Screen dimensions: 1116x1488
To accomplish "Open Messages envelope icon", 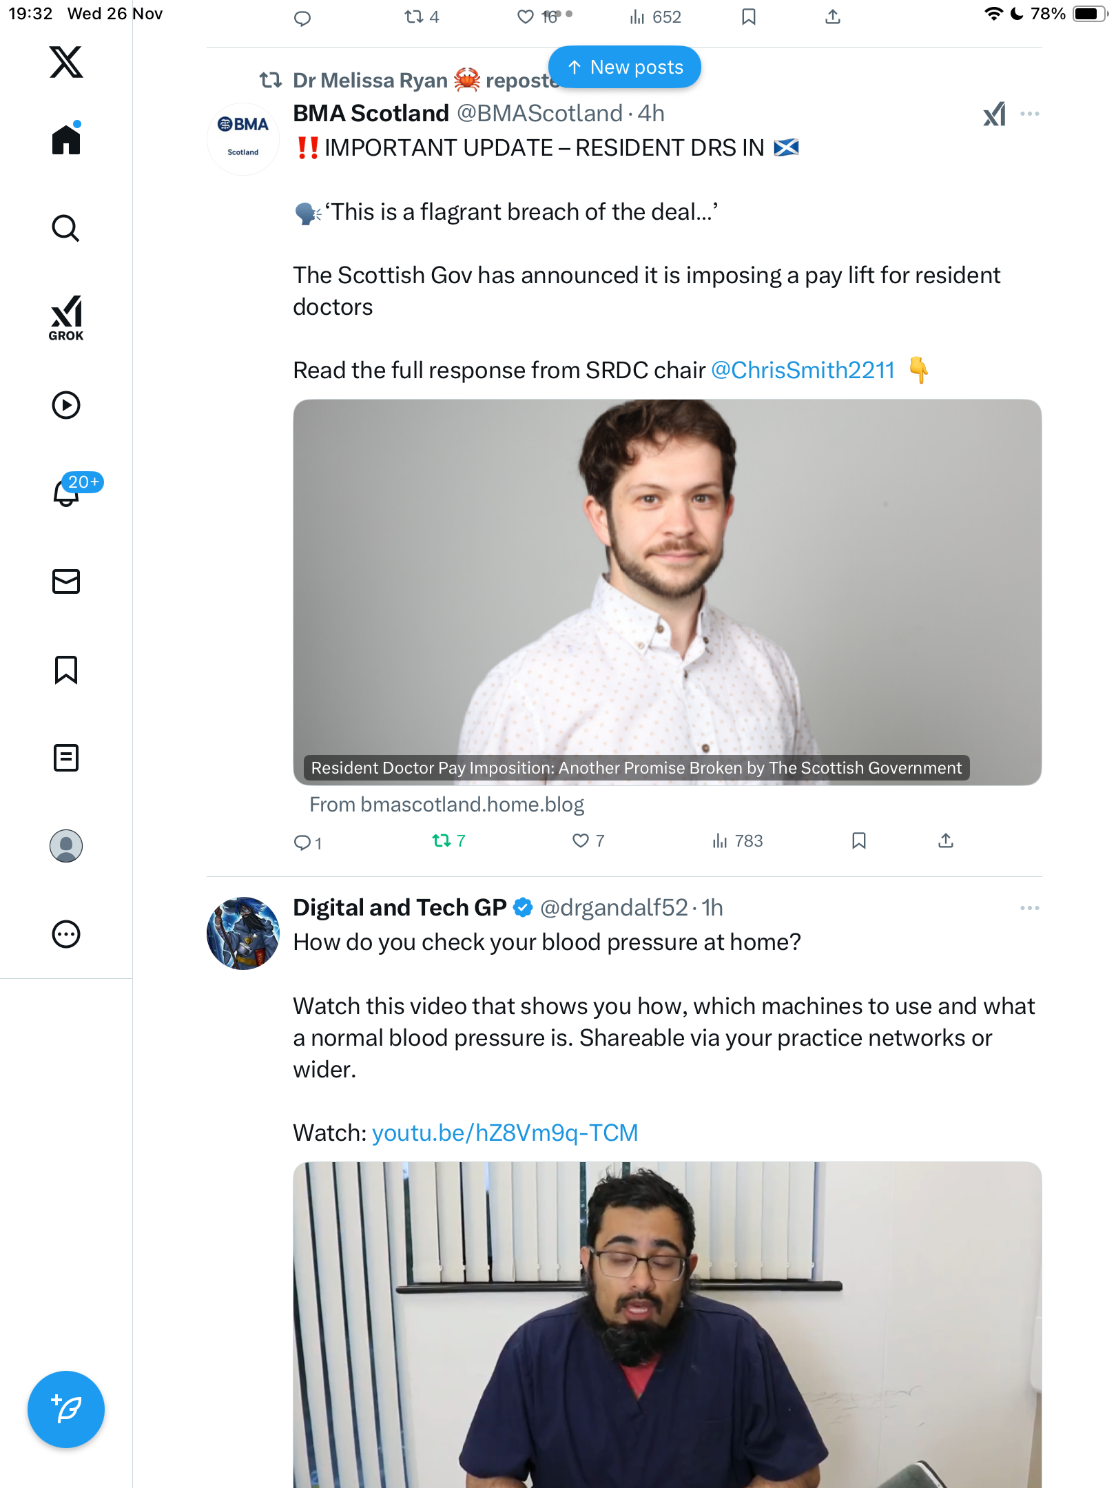I will tap(66, 581).
